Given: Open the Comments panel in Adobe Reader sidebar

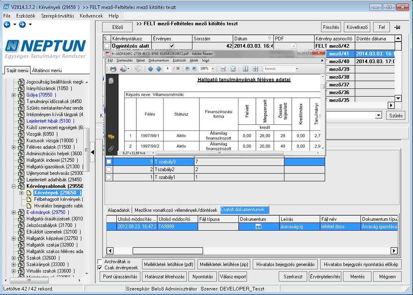Looking at the screenshot, I should coord(111,137).
